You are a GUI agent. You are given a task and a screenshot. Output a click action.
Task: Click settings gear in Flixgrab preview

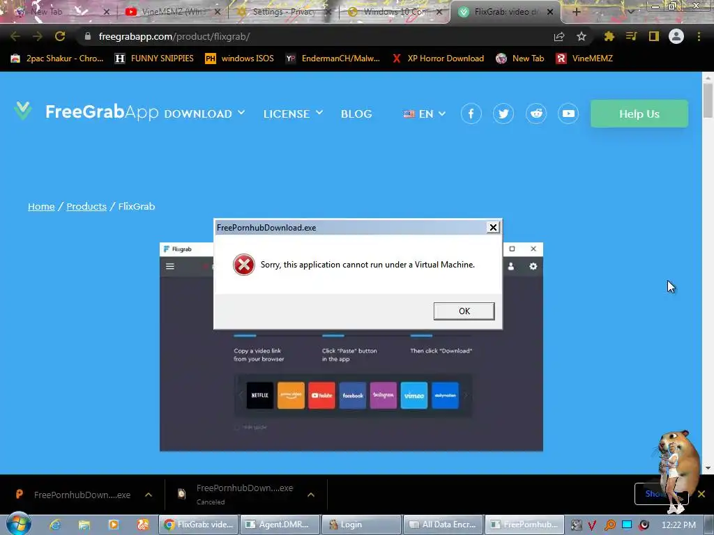(533, 266)
